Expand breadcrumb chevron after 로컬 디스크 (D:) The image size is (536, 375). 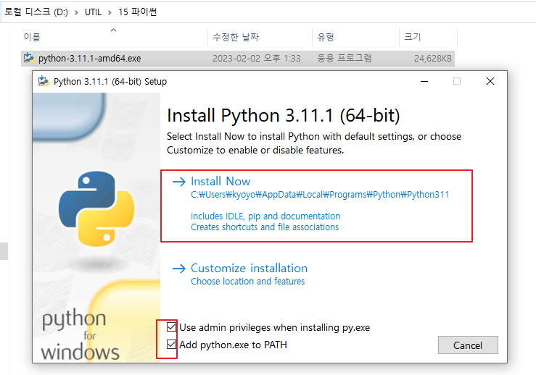[x=76, y=12]
